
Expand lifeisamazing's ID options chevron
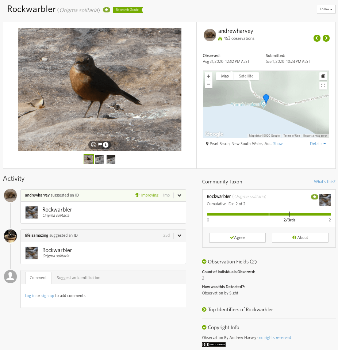[179, 236]
